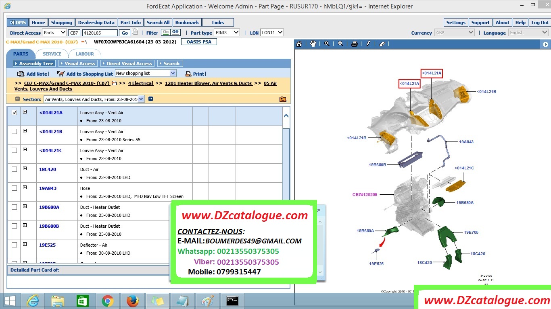Screen dimensions: 551x309
Task: Check the 19A843 Hose row checkbox
Action: coord(15,188)
